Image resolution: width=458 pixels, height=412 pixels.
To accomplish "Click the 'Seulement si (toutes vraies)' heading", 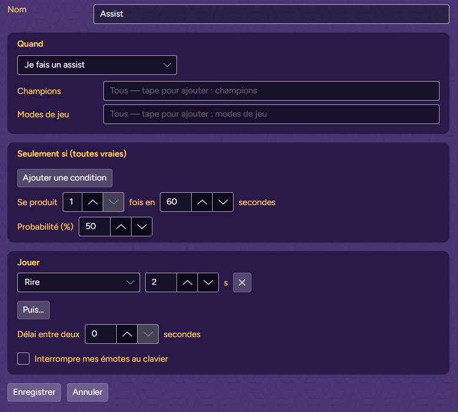I will click(72, 154).
